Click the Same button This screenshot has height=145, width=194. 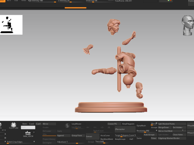(x=139, y=138)
